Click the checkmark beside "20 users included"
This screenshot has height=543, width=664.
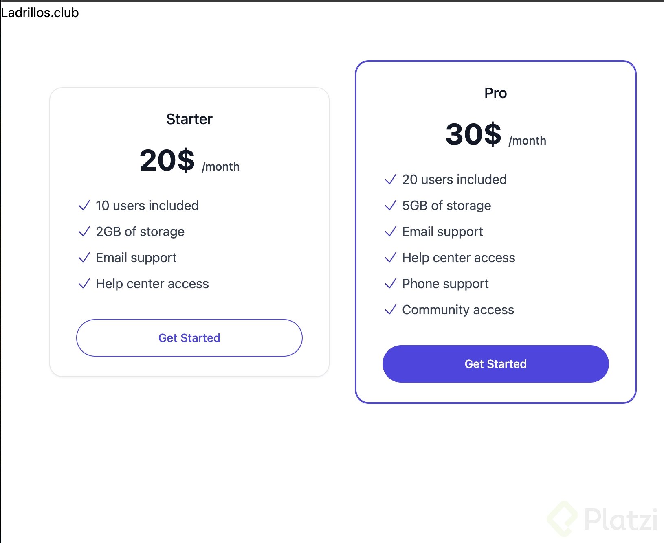point(390,180)
